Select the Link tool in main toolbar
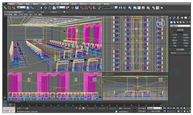The width and height of the screenshot is (193, 115). (5, 8)
